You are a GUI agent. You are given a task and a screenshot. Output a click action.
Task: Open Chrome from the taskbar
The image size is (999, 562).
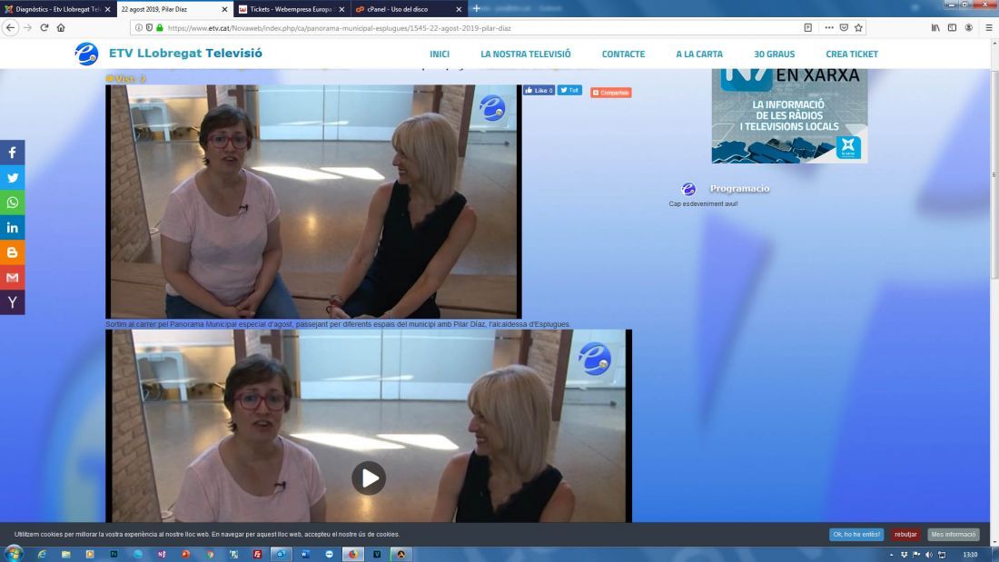point(210,555)
